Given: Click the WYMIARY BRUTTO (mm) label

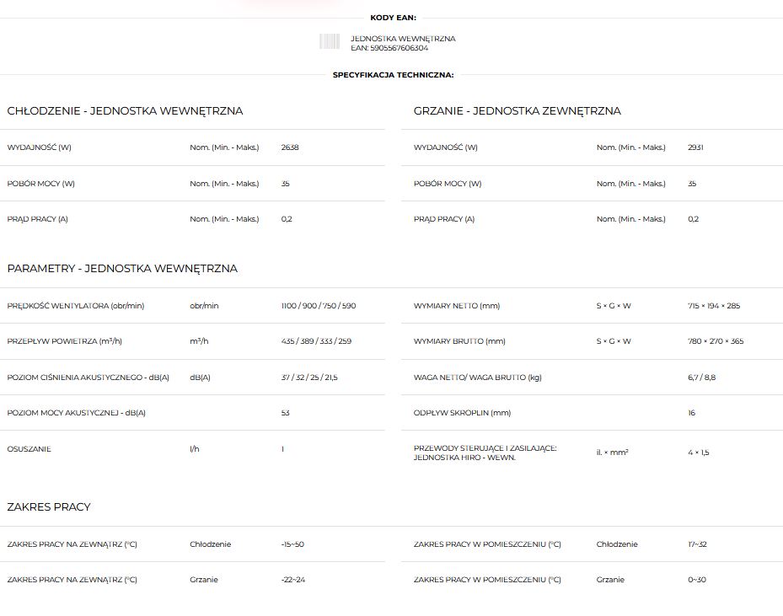Looking at the screenshot, I should point(459,341).
